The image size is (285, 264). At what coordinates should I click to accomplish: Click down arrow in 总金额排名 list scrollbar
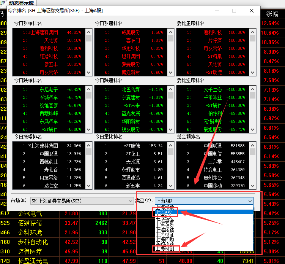coord(252,186)
